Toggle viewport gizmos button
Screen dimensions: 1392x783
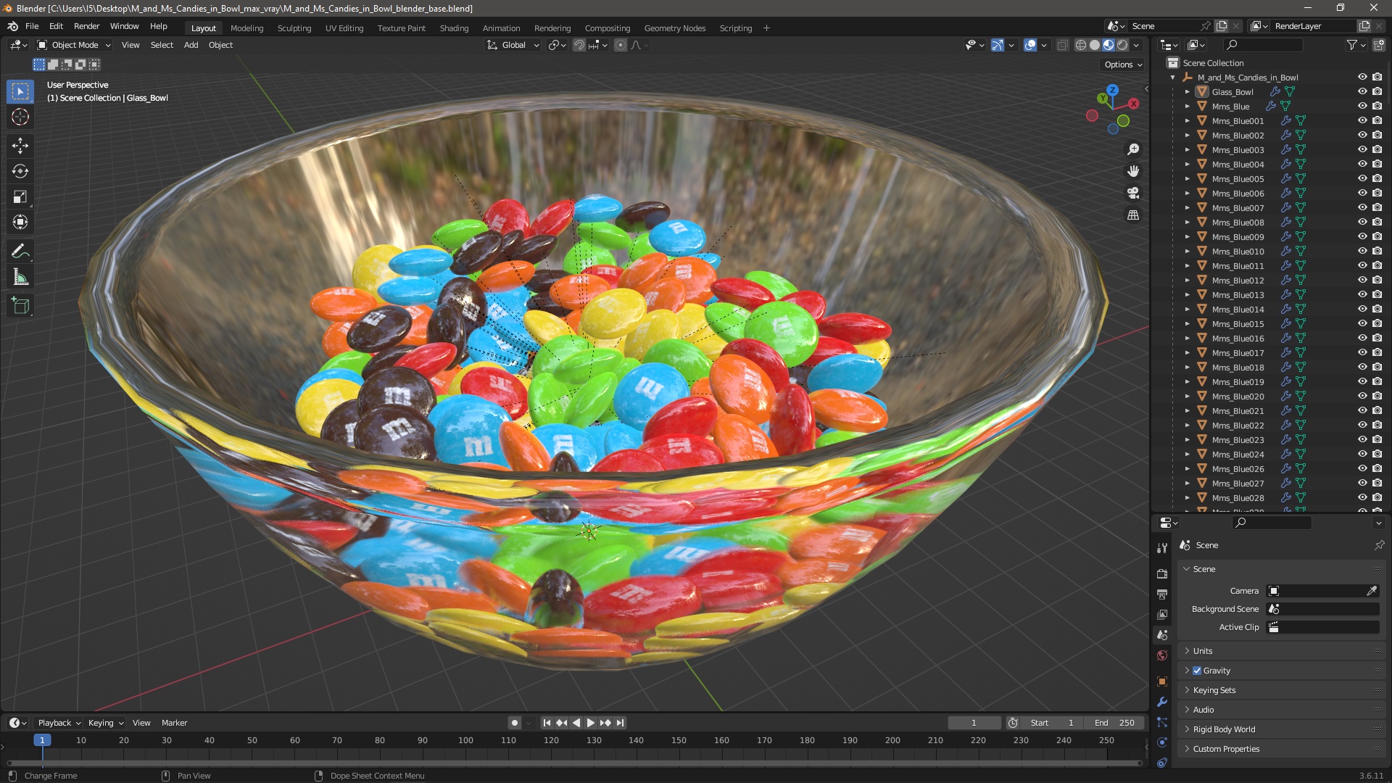coord(998,45)
